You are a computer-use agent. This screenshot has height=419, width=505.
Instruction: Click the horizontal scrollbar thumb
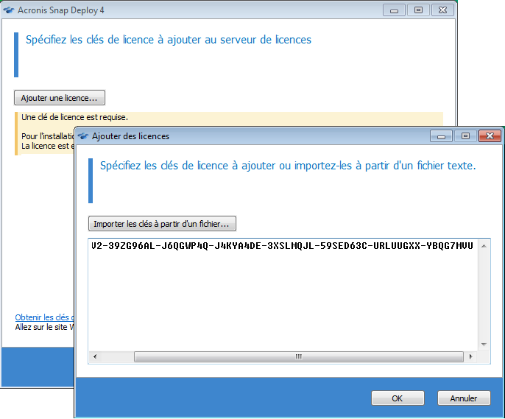[298, 356]
